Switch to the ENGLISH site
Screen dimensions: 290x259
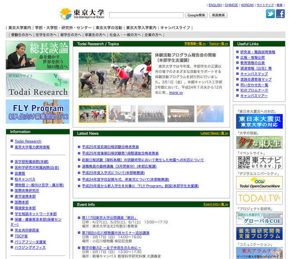click(x=215, y=5)
